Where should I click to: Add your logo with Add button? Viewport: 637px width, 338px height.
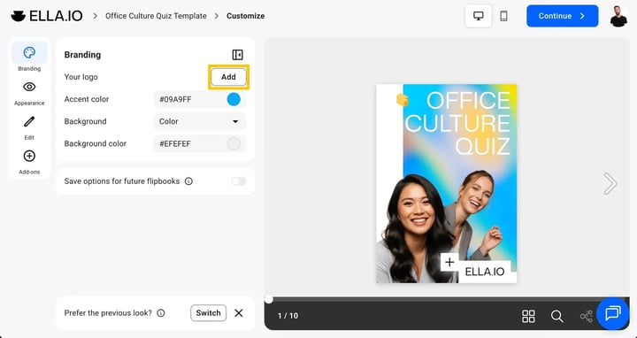[228, 77]
